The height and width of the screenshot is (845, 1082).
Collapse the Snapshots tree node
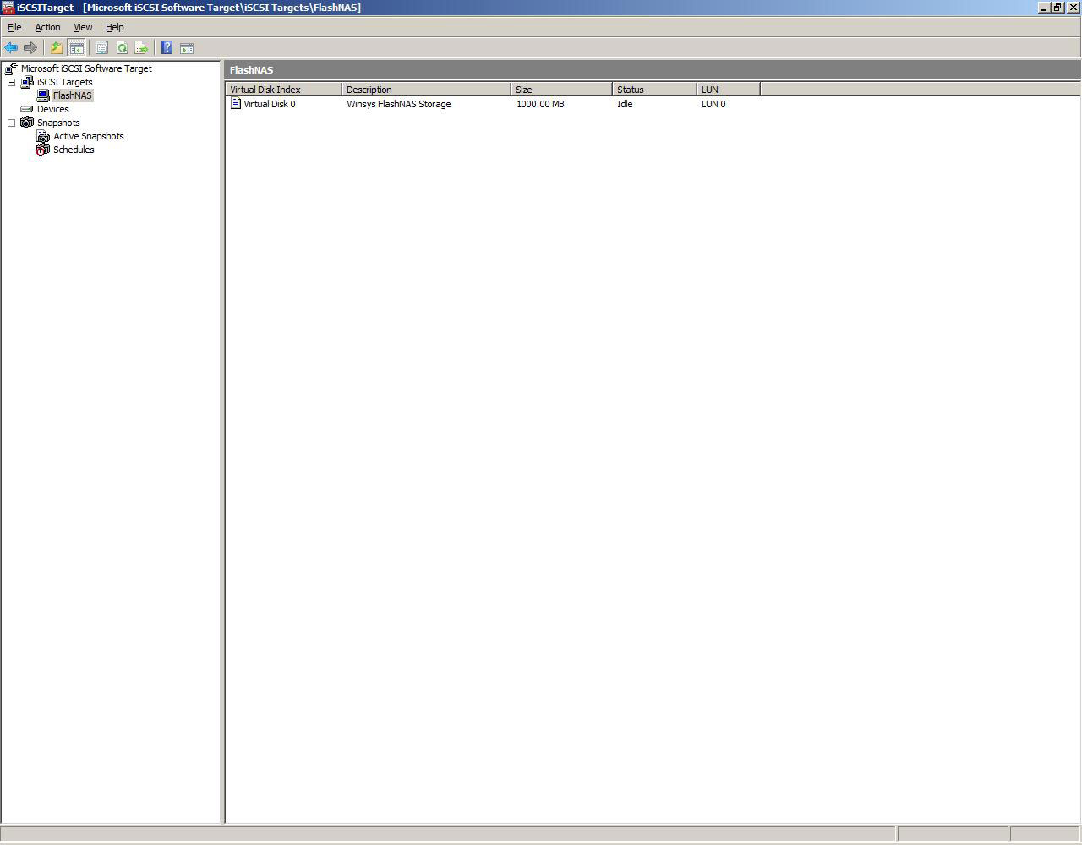coord(12,123)
